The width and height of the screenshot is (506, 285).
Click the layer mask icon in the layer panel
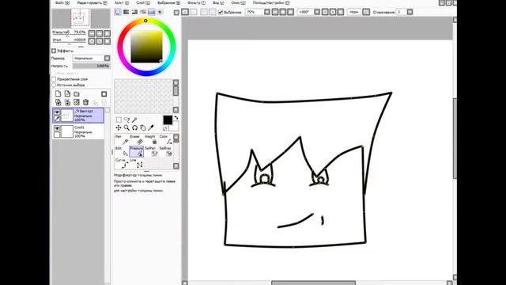(x=104, y=94)
